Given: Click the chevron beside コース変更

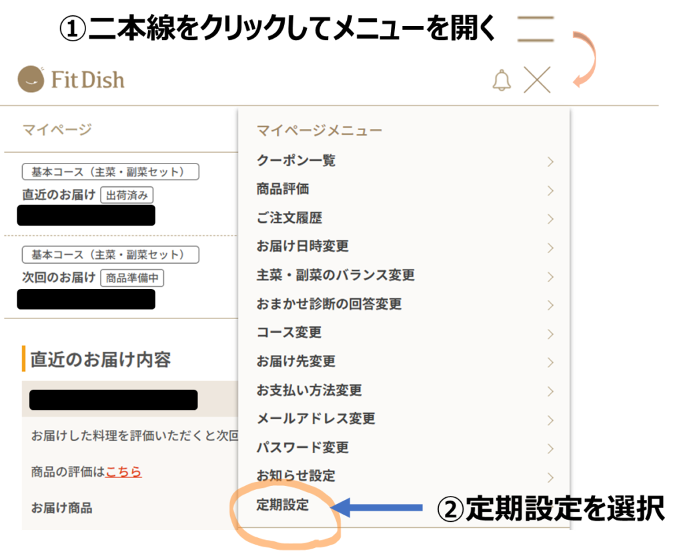Looking at the screenshot, I should (550, 334).
